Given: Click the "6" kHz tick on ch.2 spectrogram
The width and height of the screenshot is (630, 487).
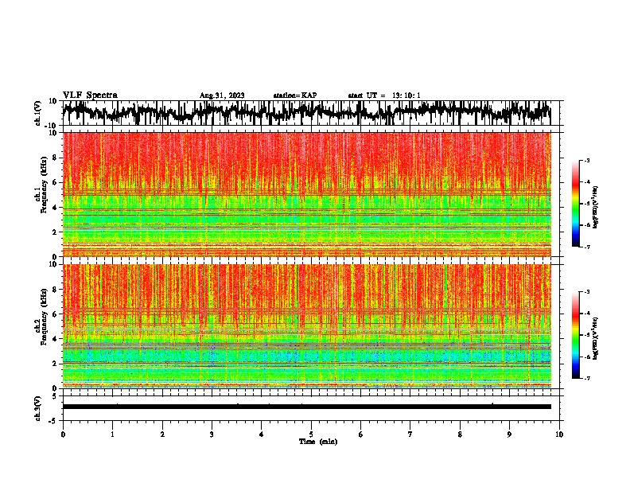Looking at the screenshot, I should tap(56, 314).
